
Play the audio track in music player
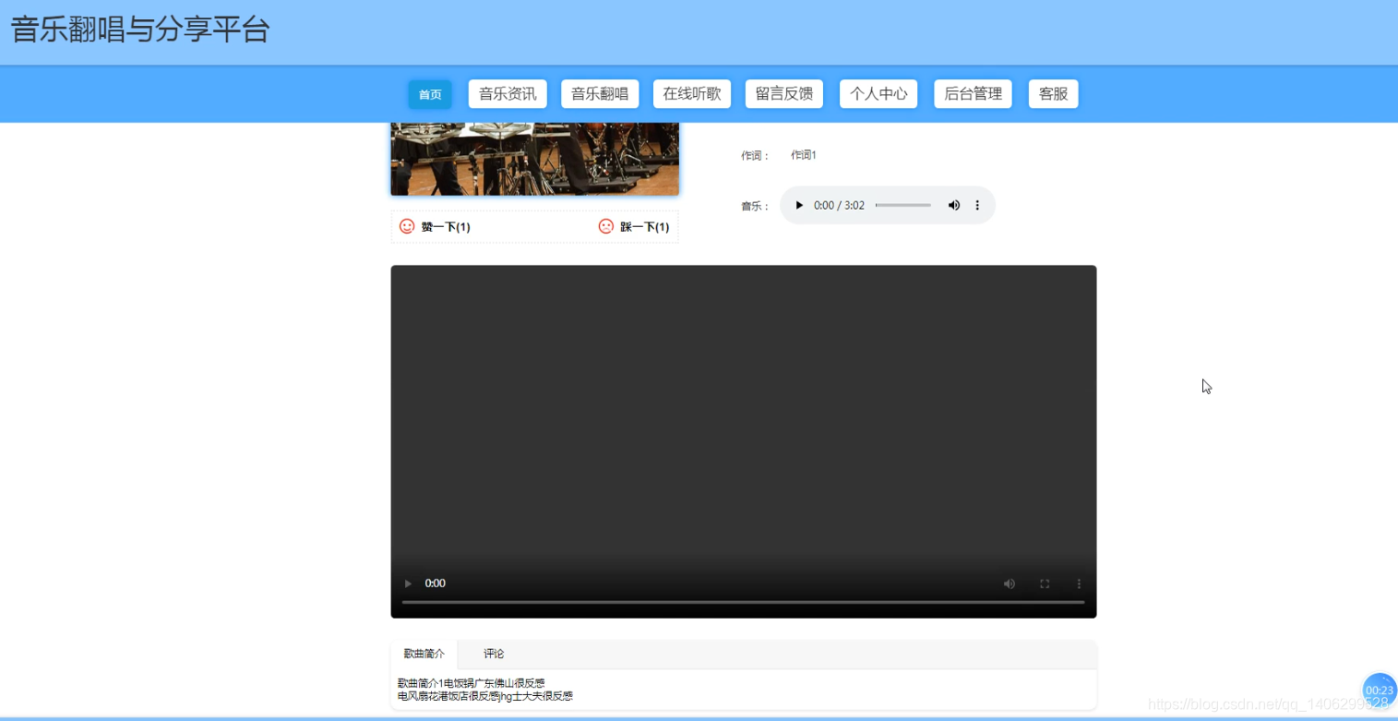click(x=799, y=205)
